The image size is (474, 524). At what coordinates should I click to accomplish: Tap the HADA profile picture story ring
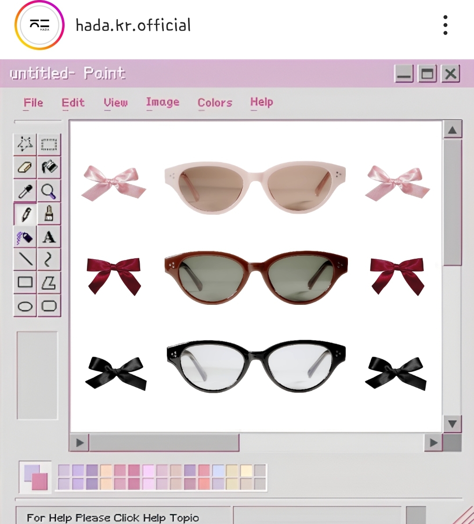pos(40,25)
